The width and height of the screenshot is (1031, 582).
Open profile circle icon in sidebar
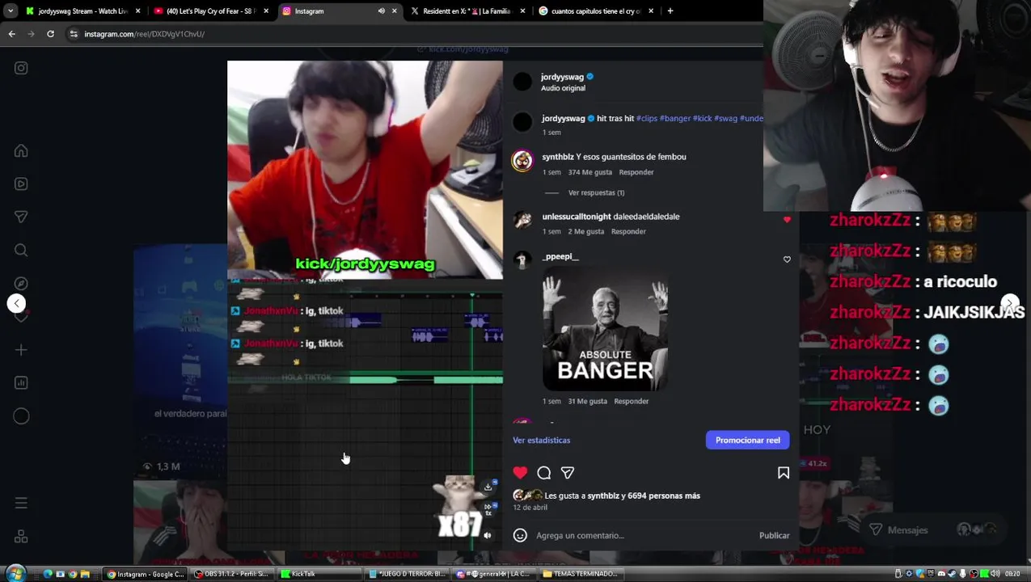tap(21, 416)
